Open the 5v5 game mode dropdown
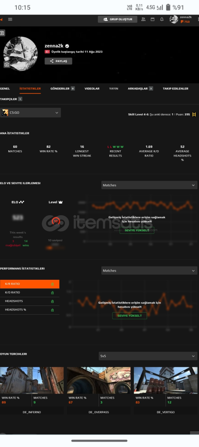 148,356
